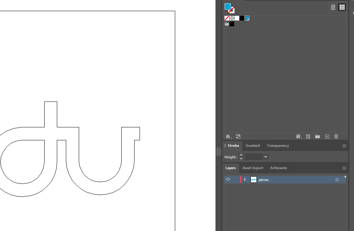
Task: Select the black swatch inside the color group
Action: point(232,24)
